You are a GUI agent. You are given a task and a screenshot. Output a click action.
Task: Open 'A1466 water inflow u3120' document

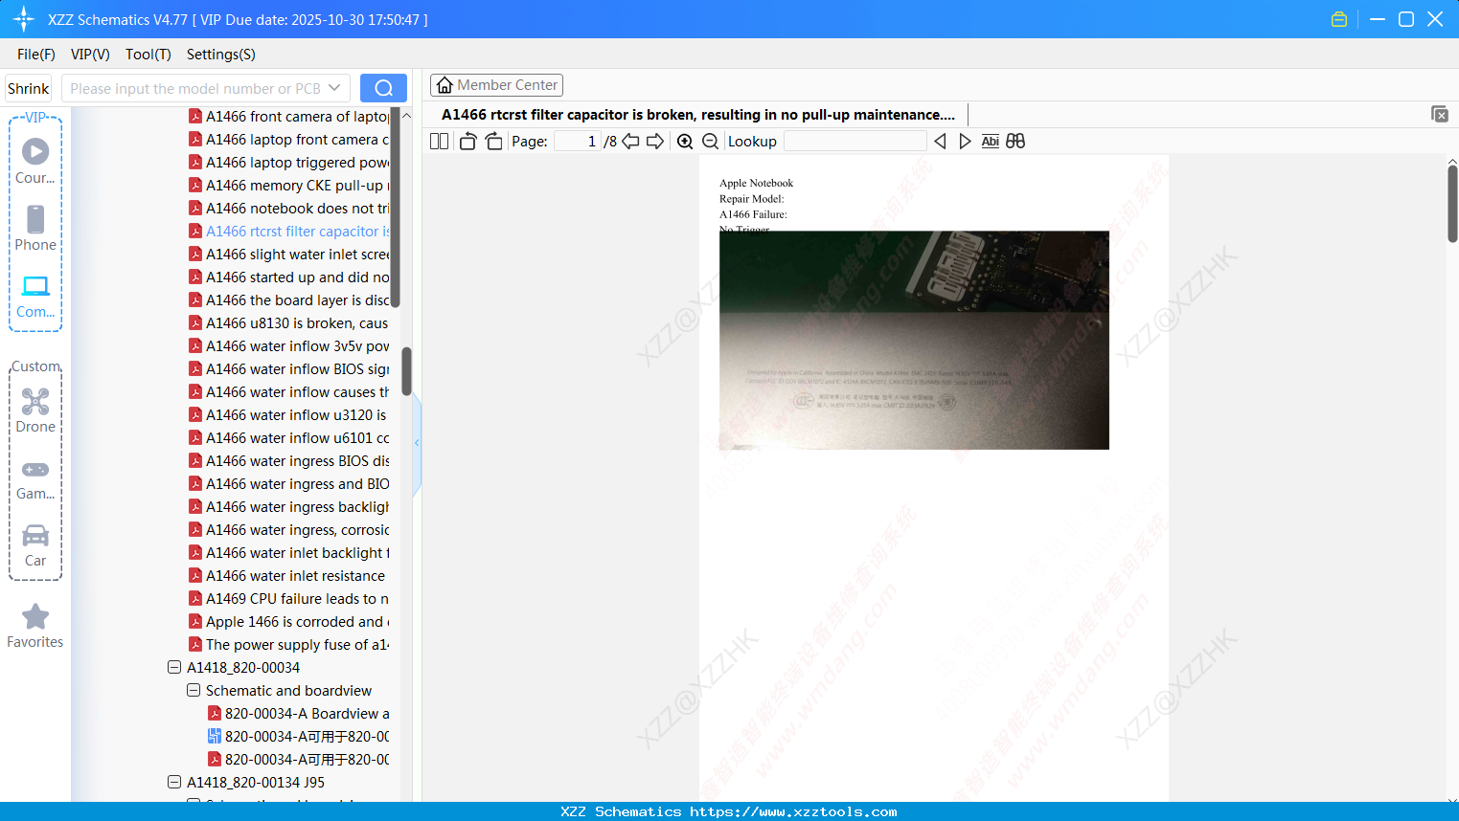[289, 414]
